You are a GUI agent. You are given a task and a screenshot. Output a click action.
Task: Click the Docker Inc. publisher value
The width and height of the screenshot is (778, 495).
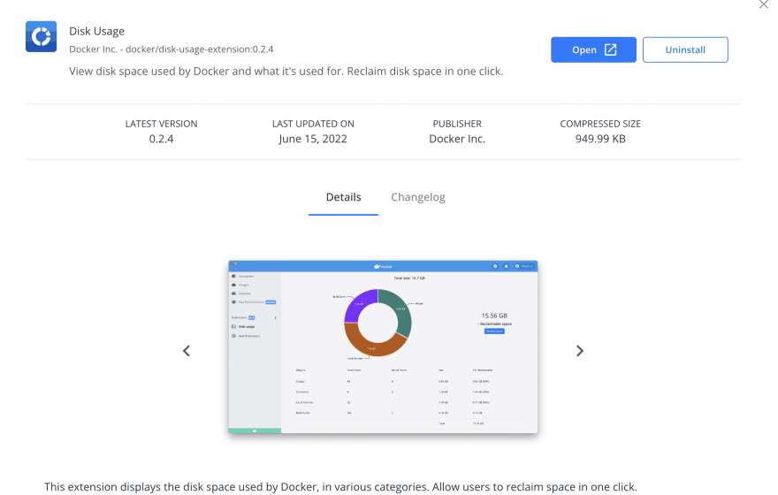tap(457, 139)
